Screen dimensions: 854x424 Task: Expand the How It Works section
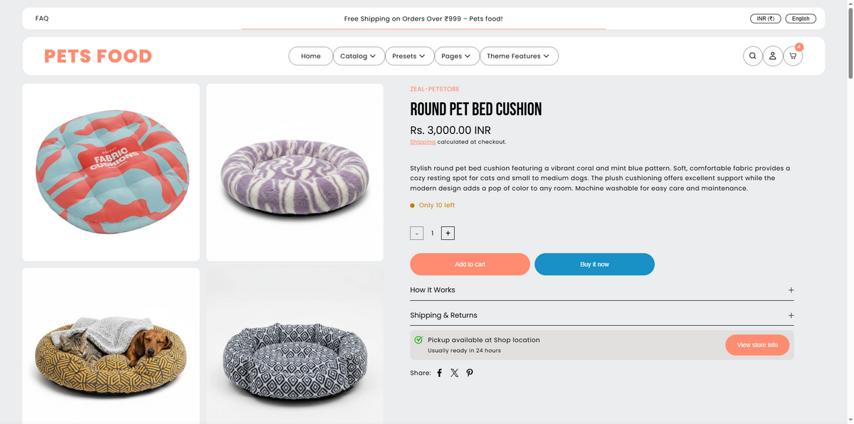(601, 290)
